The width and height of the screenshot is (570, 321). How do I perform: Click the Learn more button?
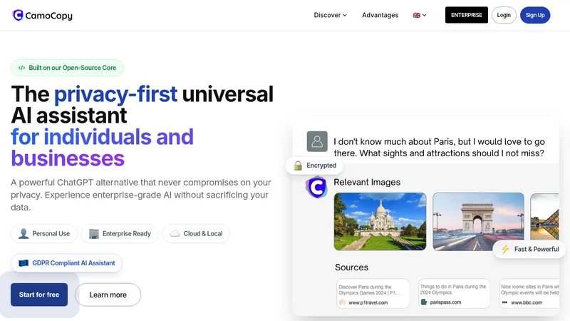108,295
